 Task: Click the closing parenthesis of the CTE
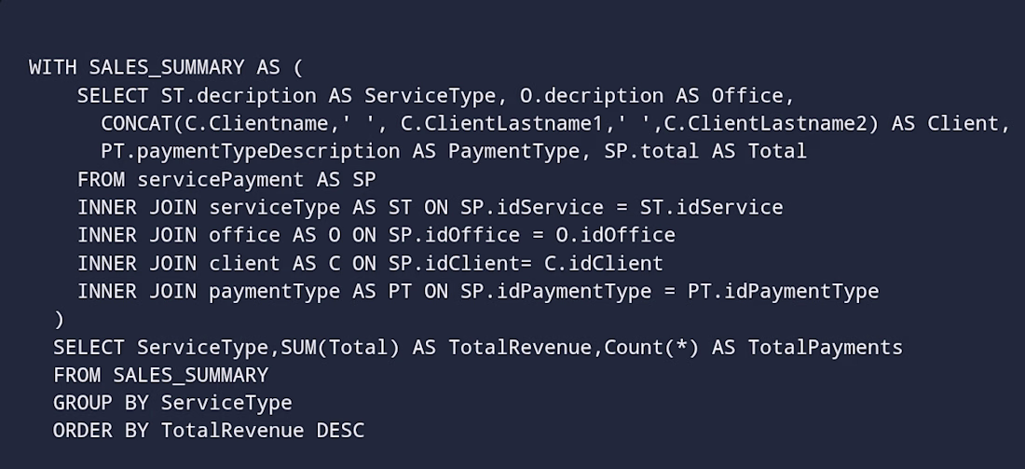point(60,319)
